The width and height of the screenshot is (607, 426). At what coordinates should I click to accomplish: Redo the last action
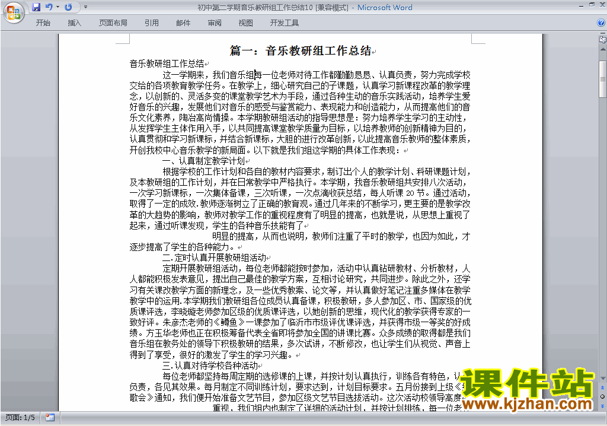(69, 7)
